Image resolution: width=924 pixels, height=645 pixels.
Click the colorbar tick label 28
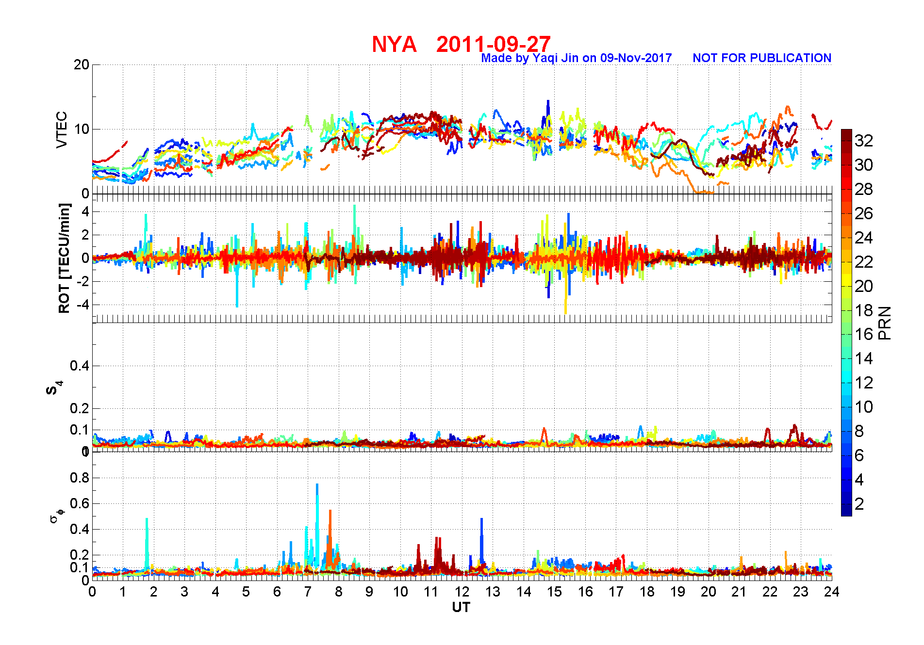pyautogui.click(x=864, y=189)
